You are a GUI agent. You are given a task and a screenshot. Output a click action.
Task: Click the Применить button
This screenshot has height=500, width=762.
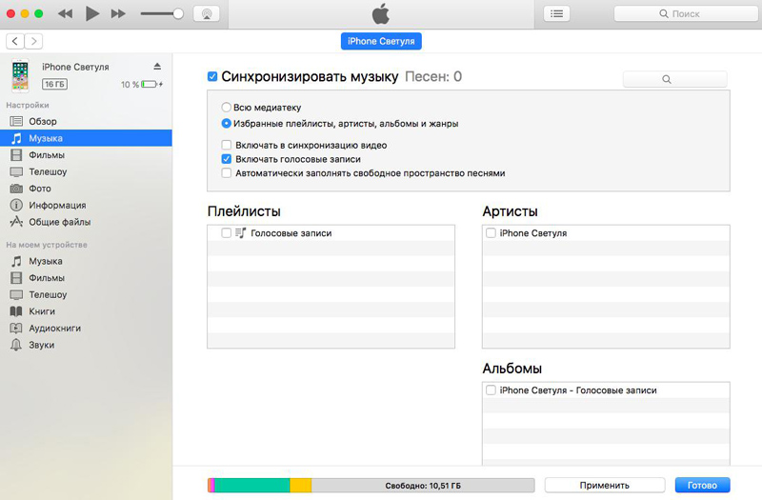[x=605, y=485]
